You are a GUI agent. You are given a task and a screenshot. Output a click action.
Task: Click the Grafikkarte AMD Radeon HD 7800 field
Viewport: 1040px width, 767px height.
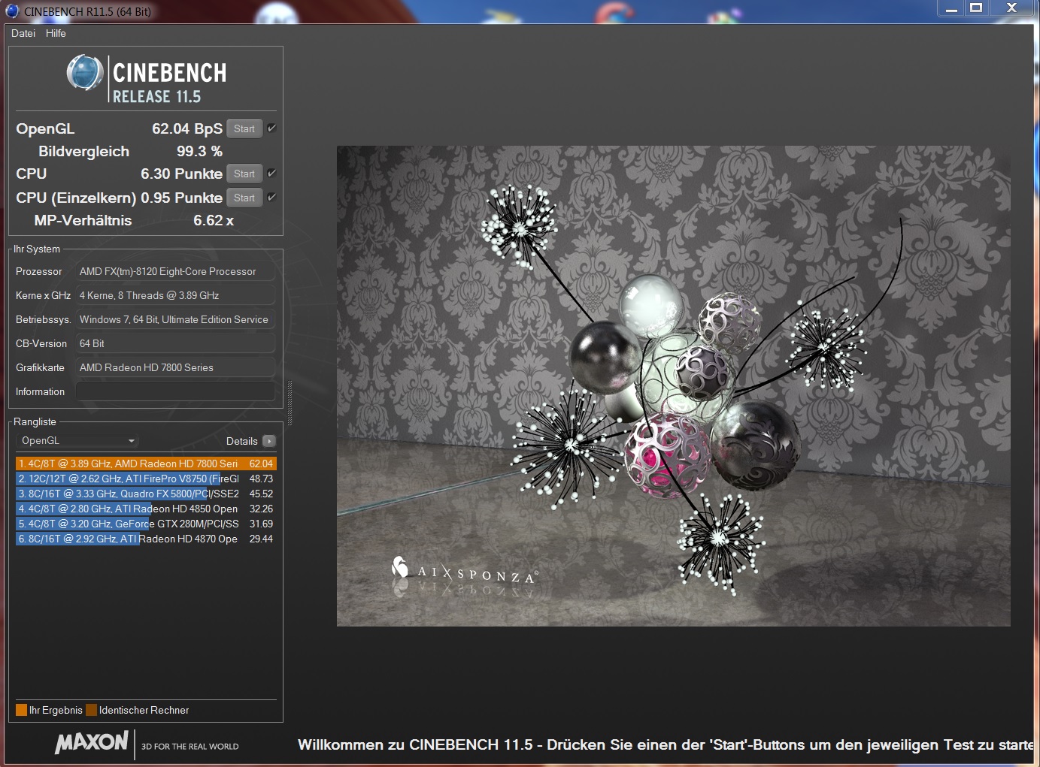[x=175, y=367]
